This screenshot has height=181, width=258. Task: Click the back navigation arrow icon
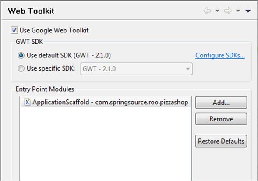207,11
